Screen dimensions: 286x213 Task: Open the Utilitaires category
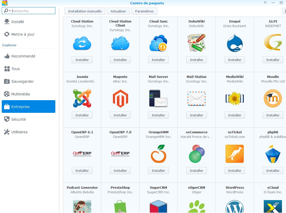[x=19, y=132]
